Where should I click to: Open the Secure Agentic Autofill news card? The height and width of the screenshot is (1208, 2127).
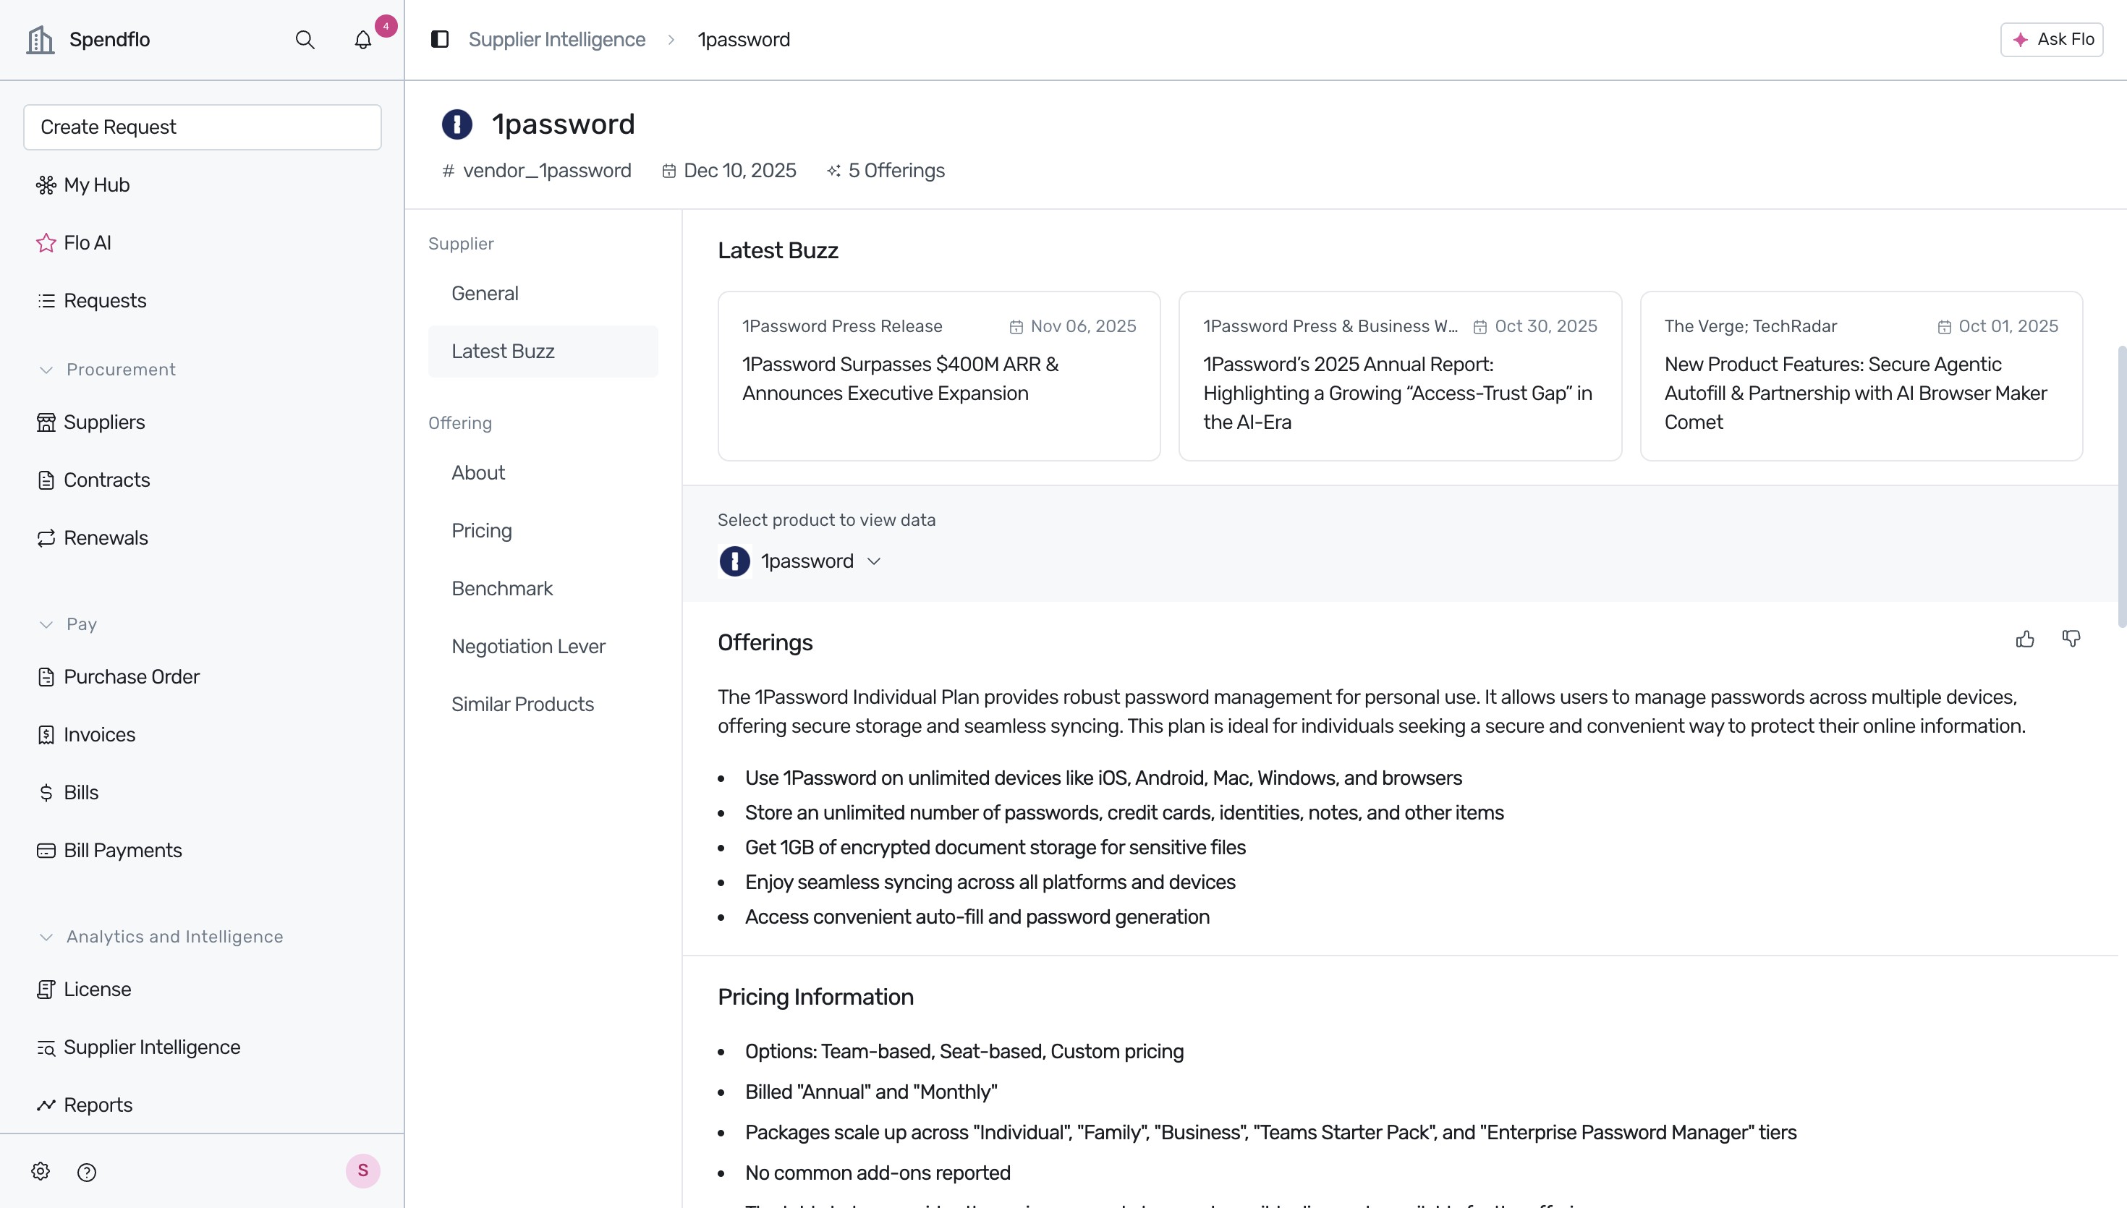click(x=1861, y=376)
